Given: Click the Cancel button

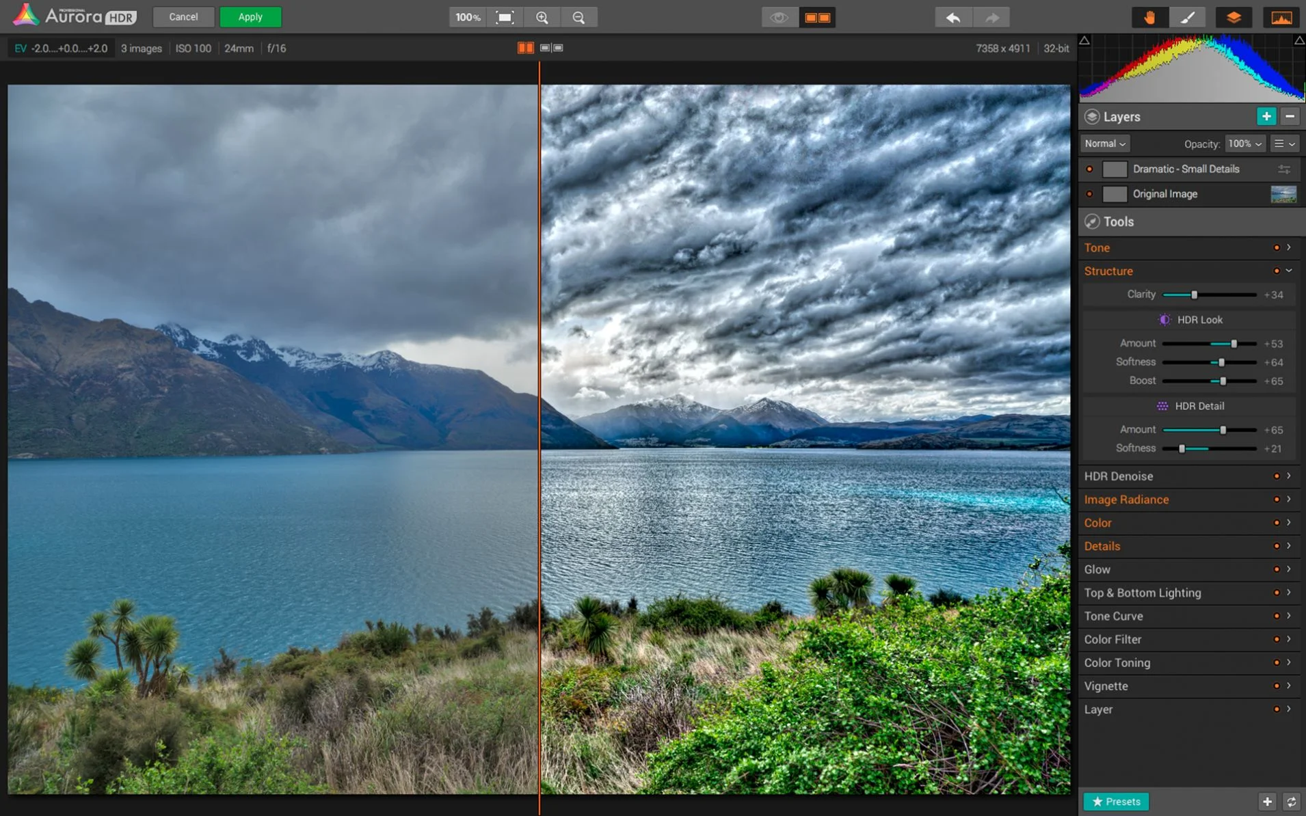Looking at the screenshot, I should coord(183,17).
